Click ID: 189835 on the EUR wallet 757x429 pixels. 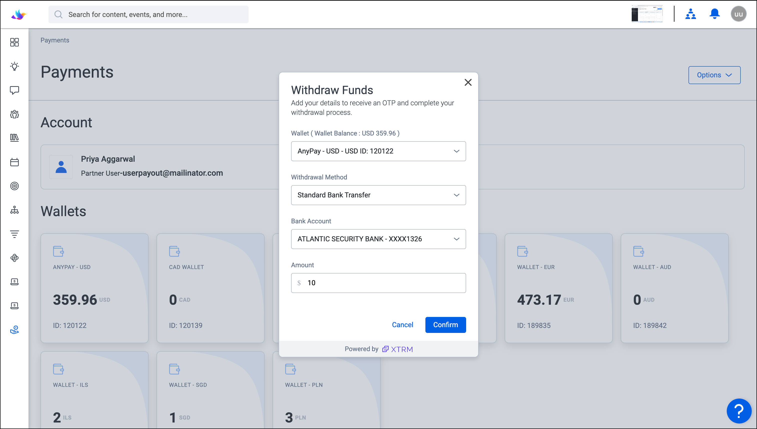pos(534,325)
